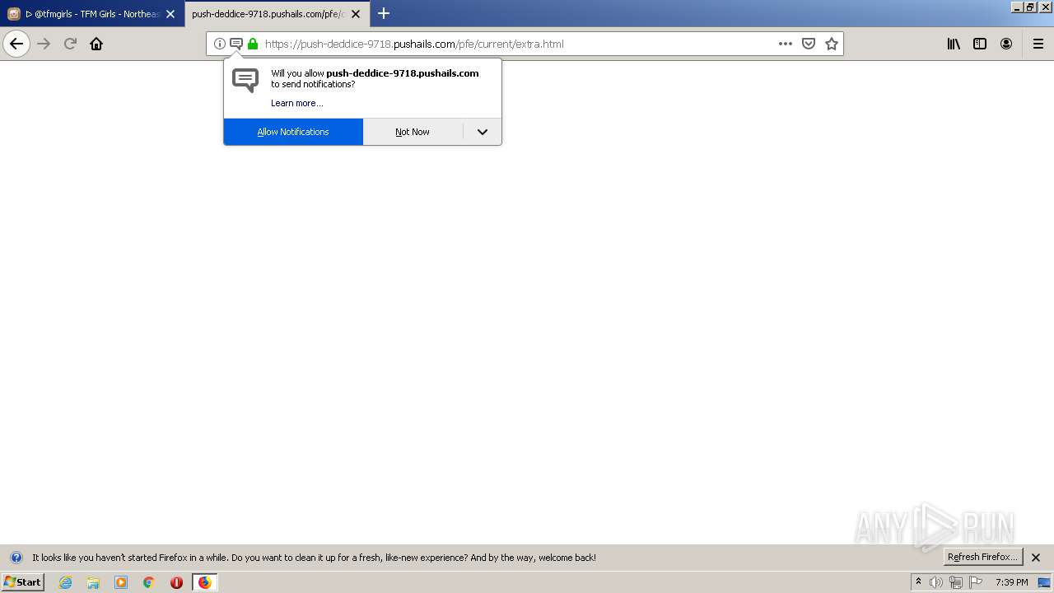This screenshot has width=1054, height=593.
Task: Click Allow Notifications button
Action: tap(293, 132)
